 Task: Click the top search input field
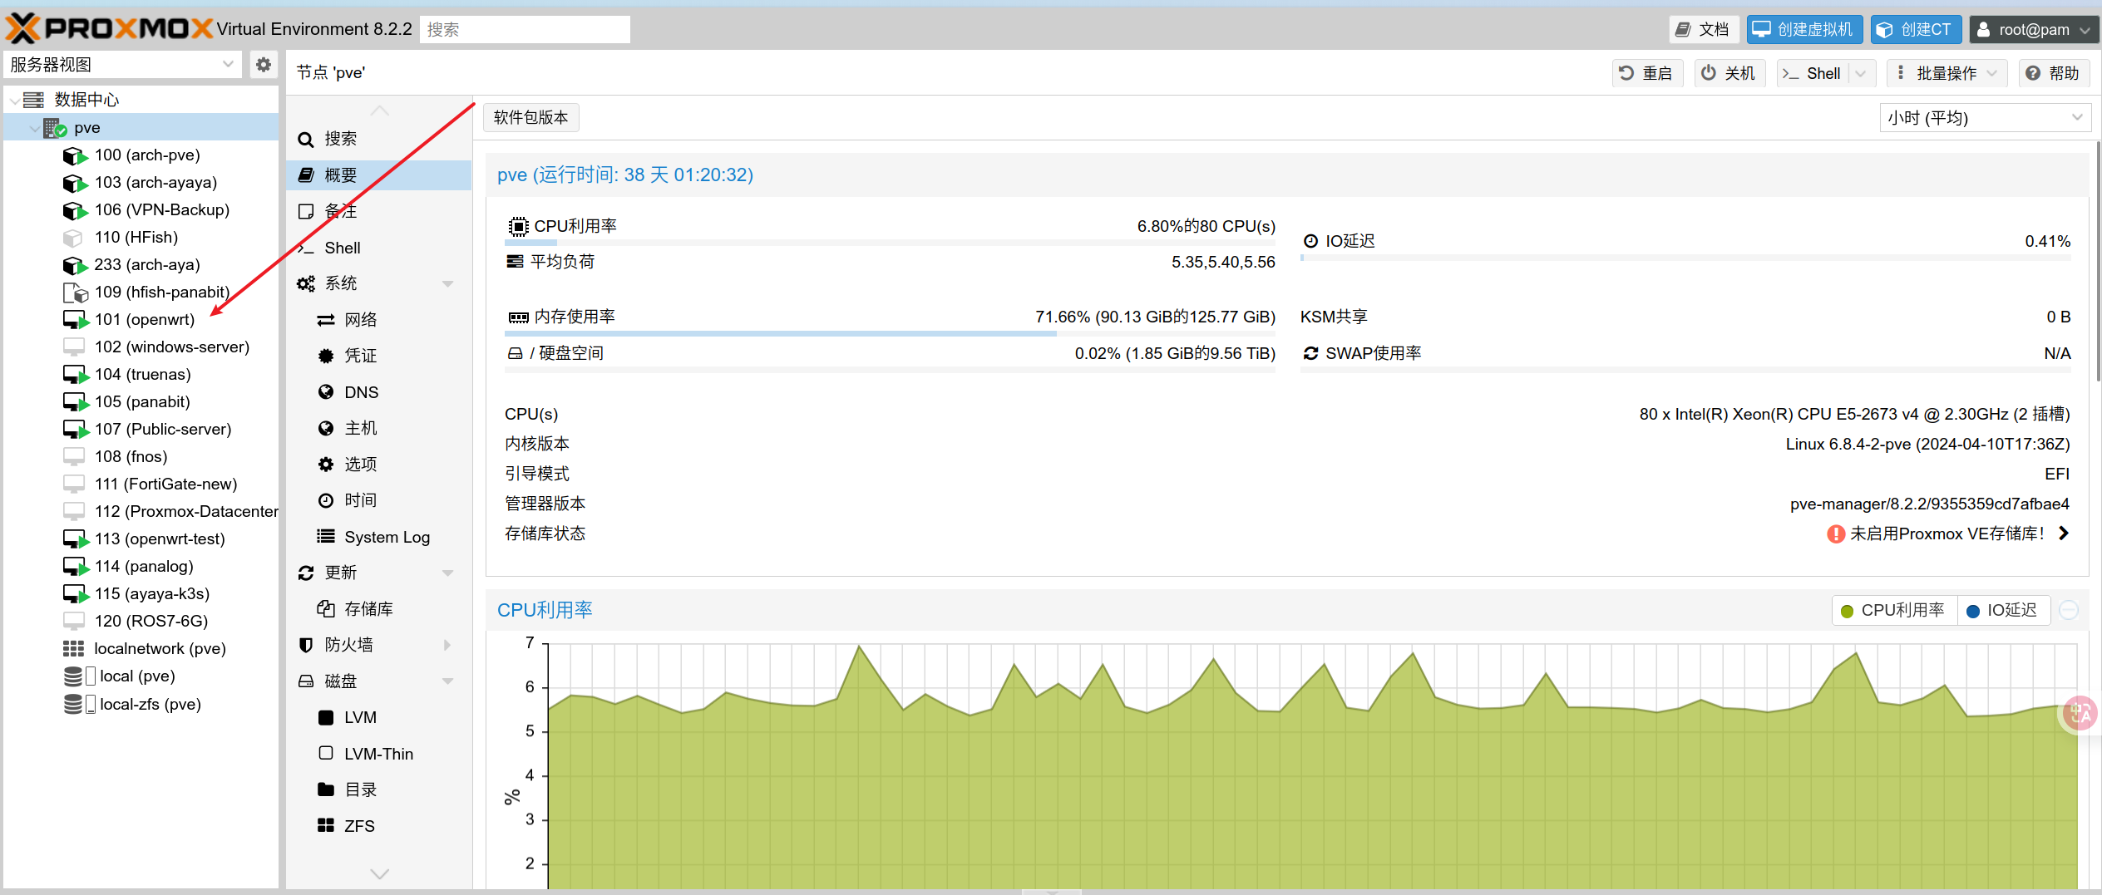coord(525,30)
